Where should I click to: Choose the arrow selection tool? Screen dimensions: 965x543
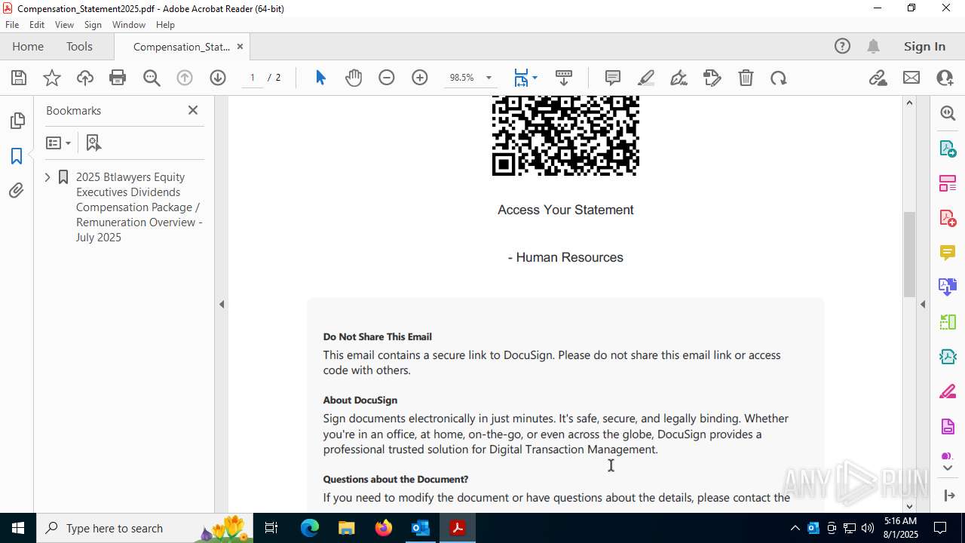point(320,78)
